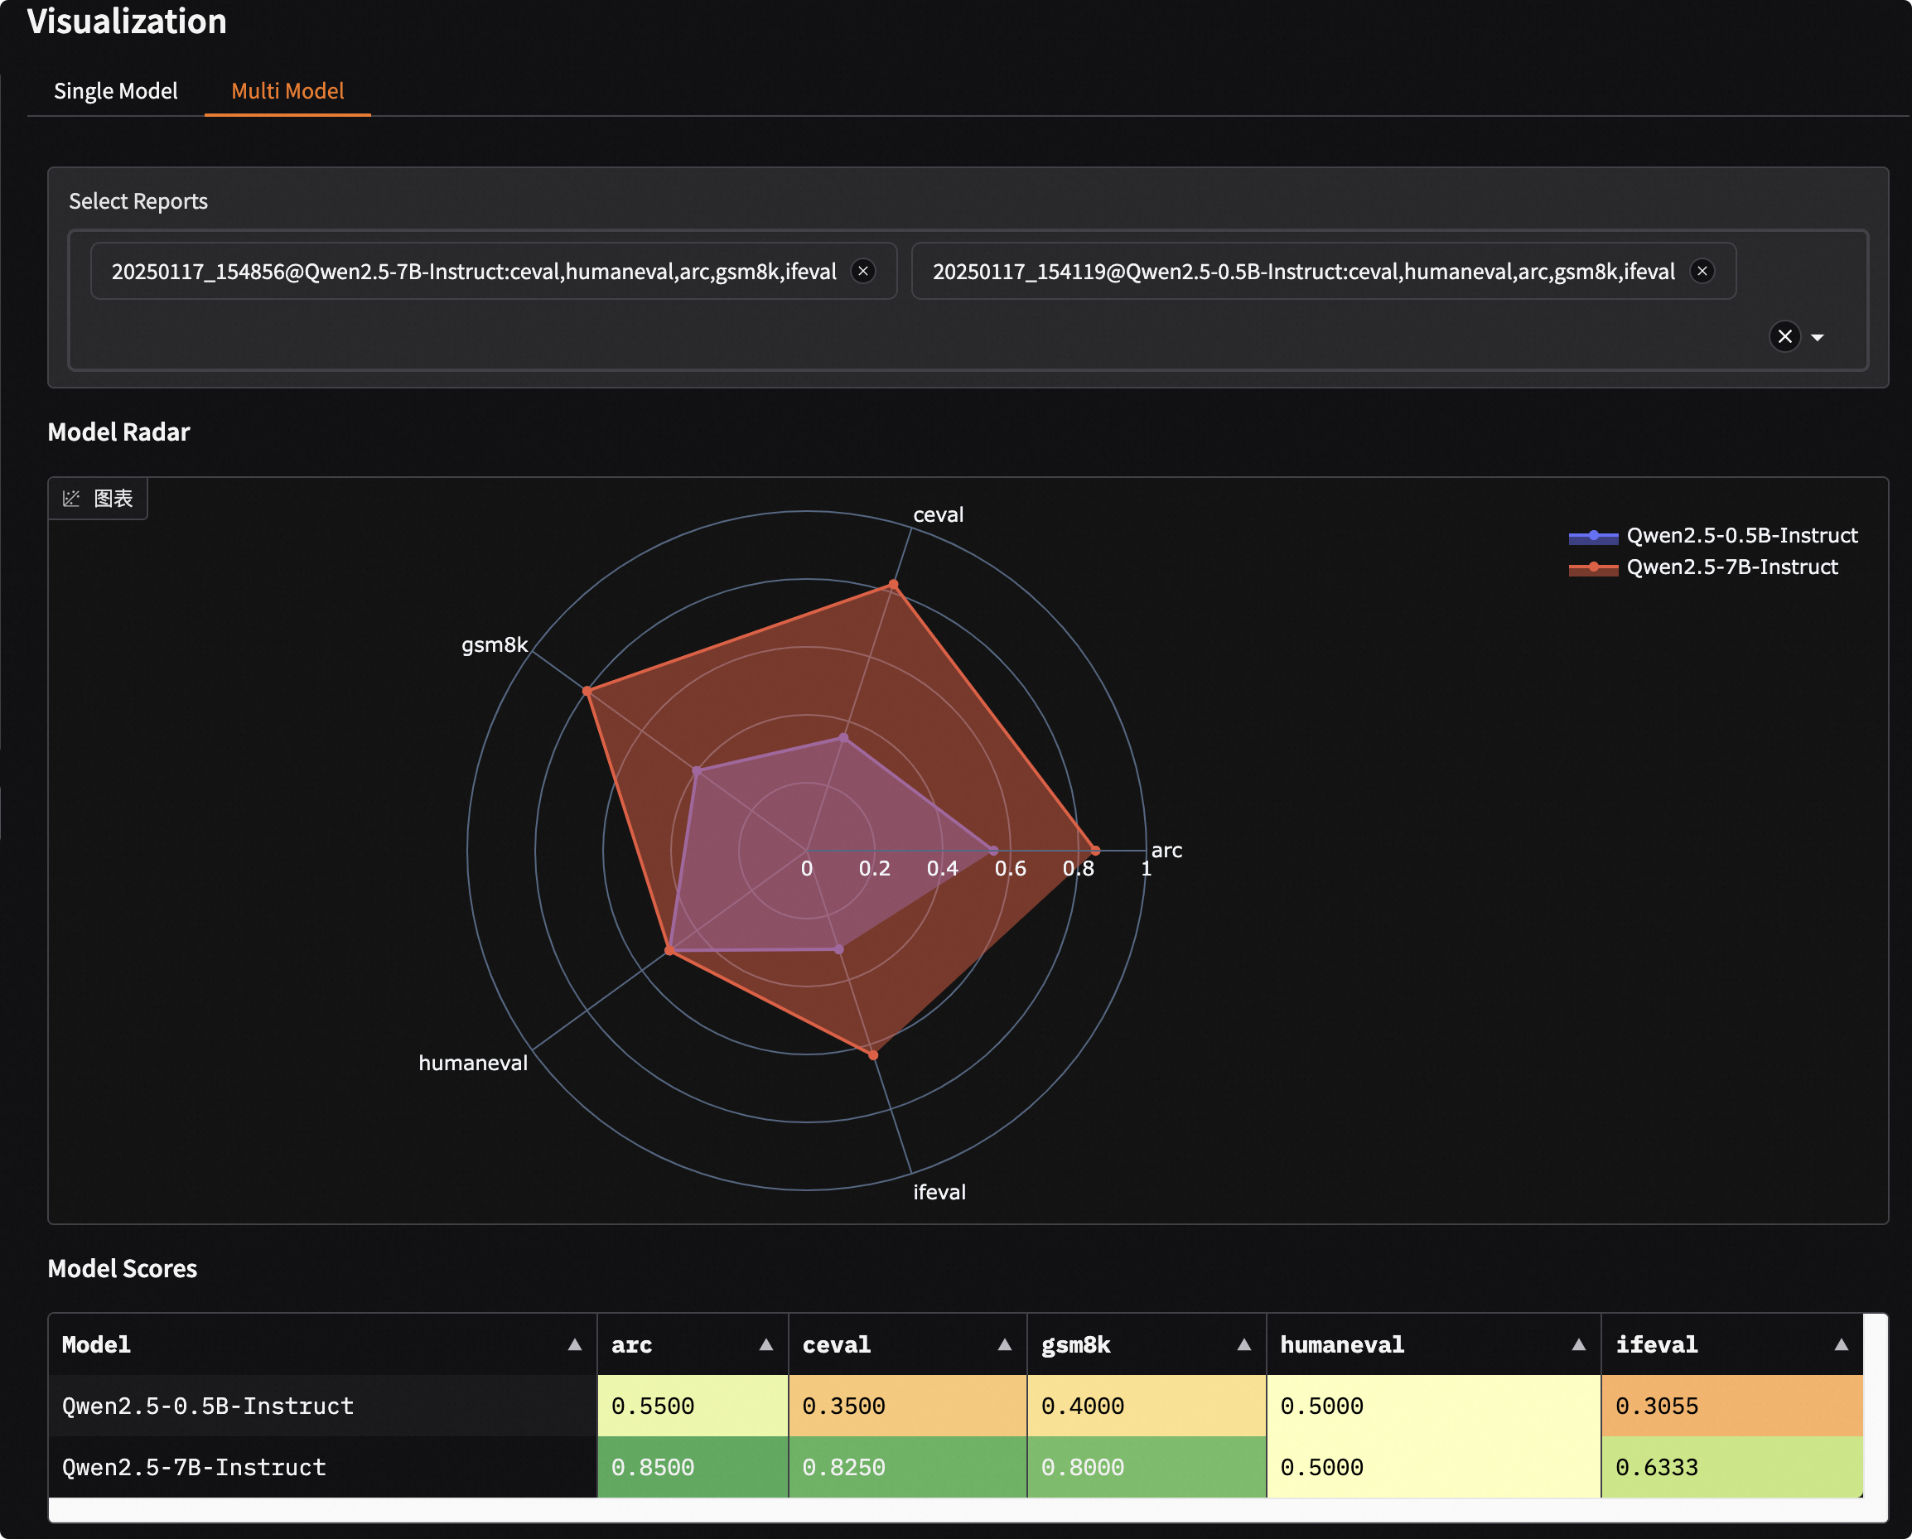Expand the Select Reports dropdown arrow
This screenshot has width=1912, height=1539.
pyautogui.click(x=1817, y=338)
